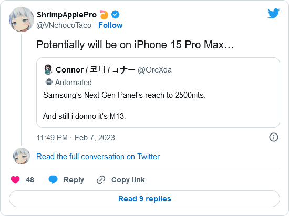Click the Reply text label

74,180
